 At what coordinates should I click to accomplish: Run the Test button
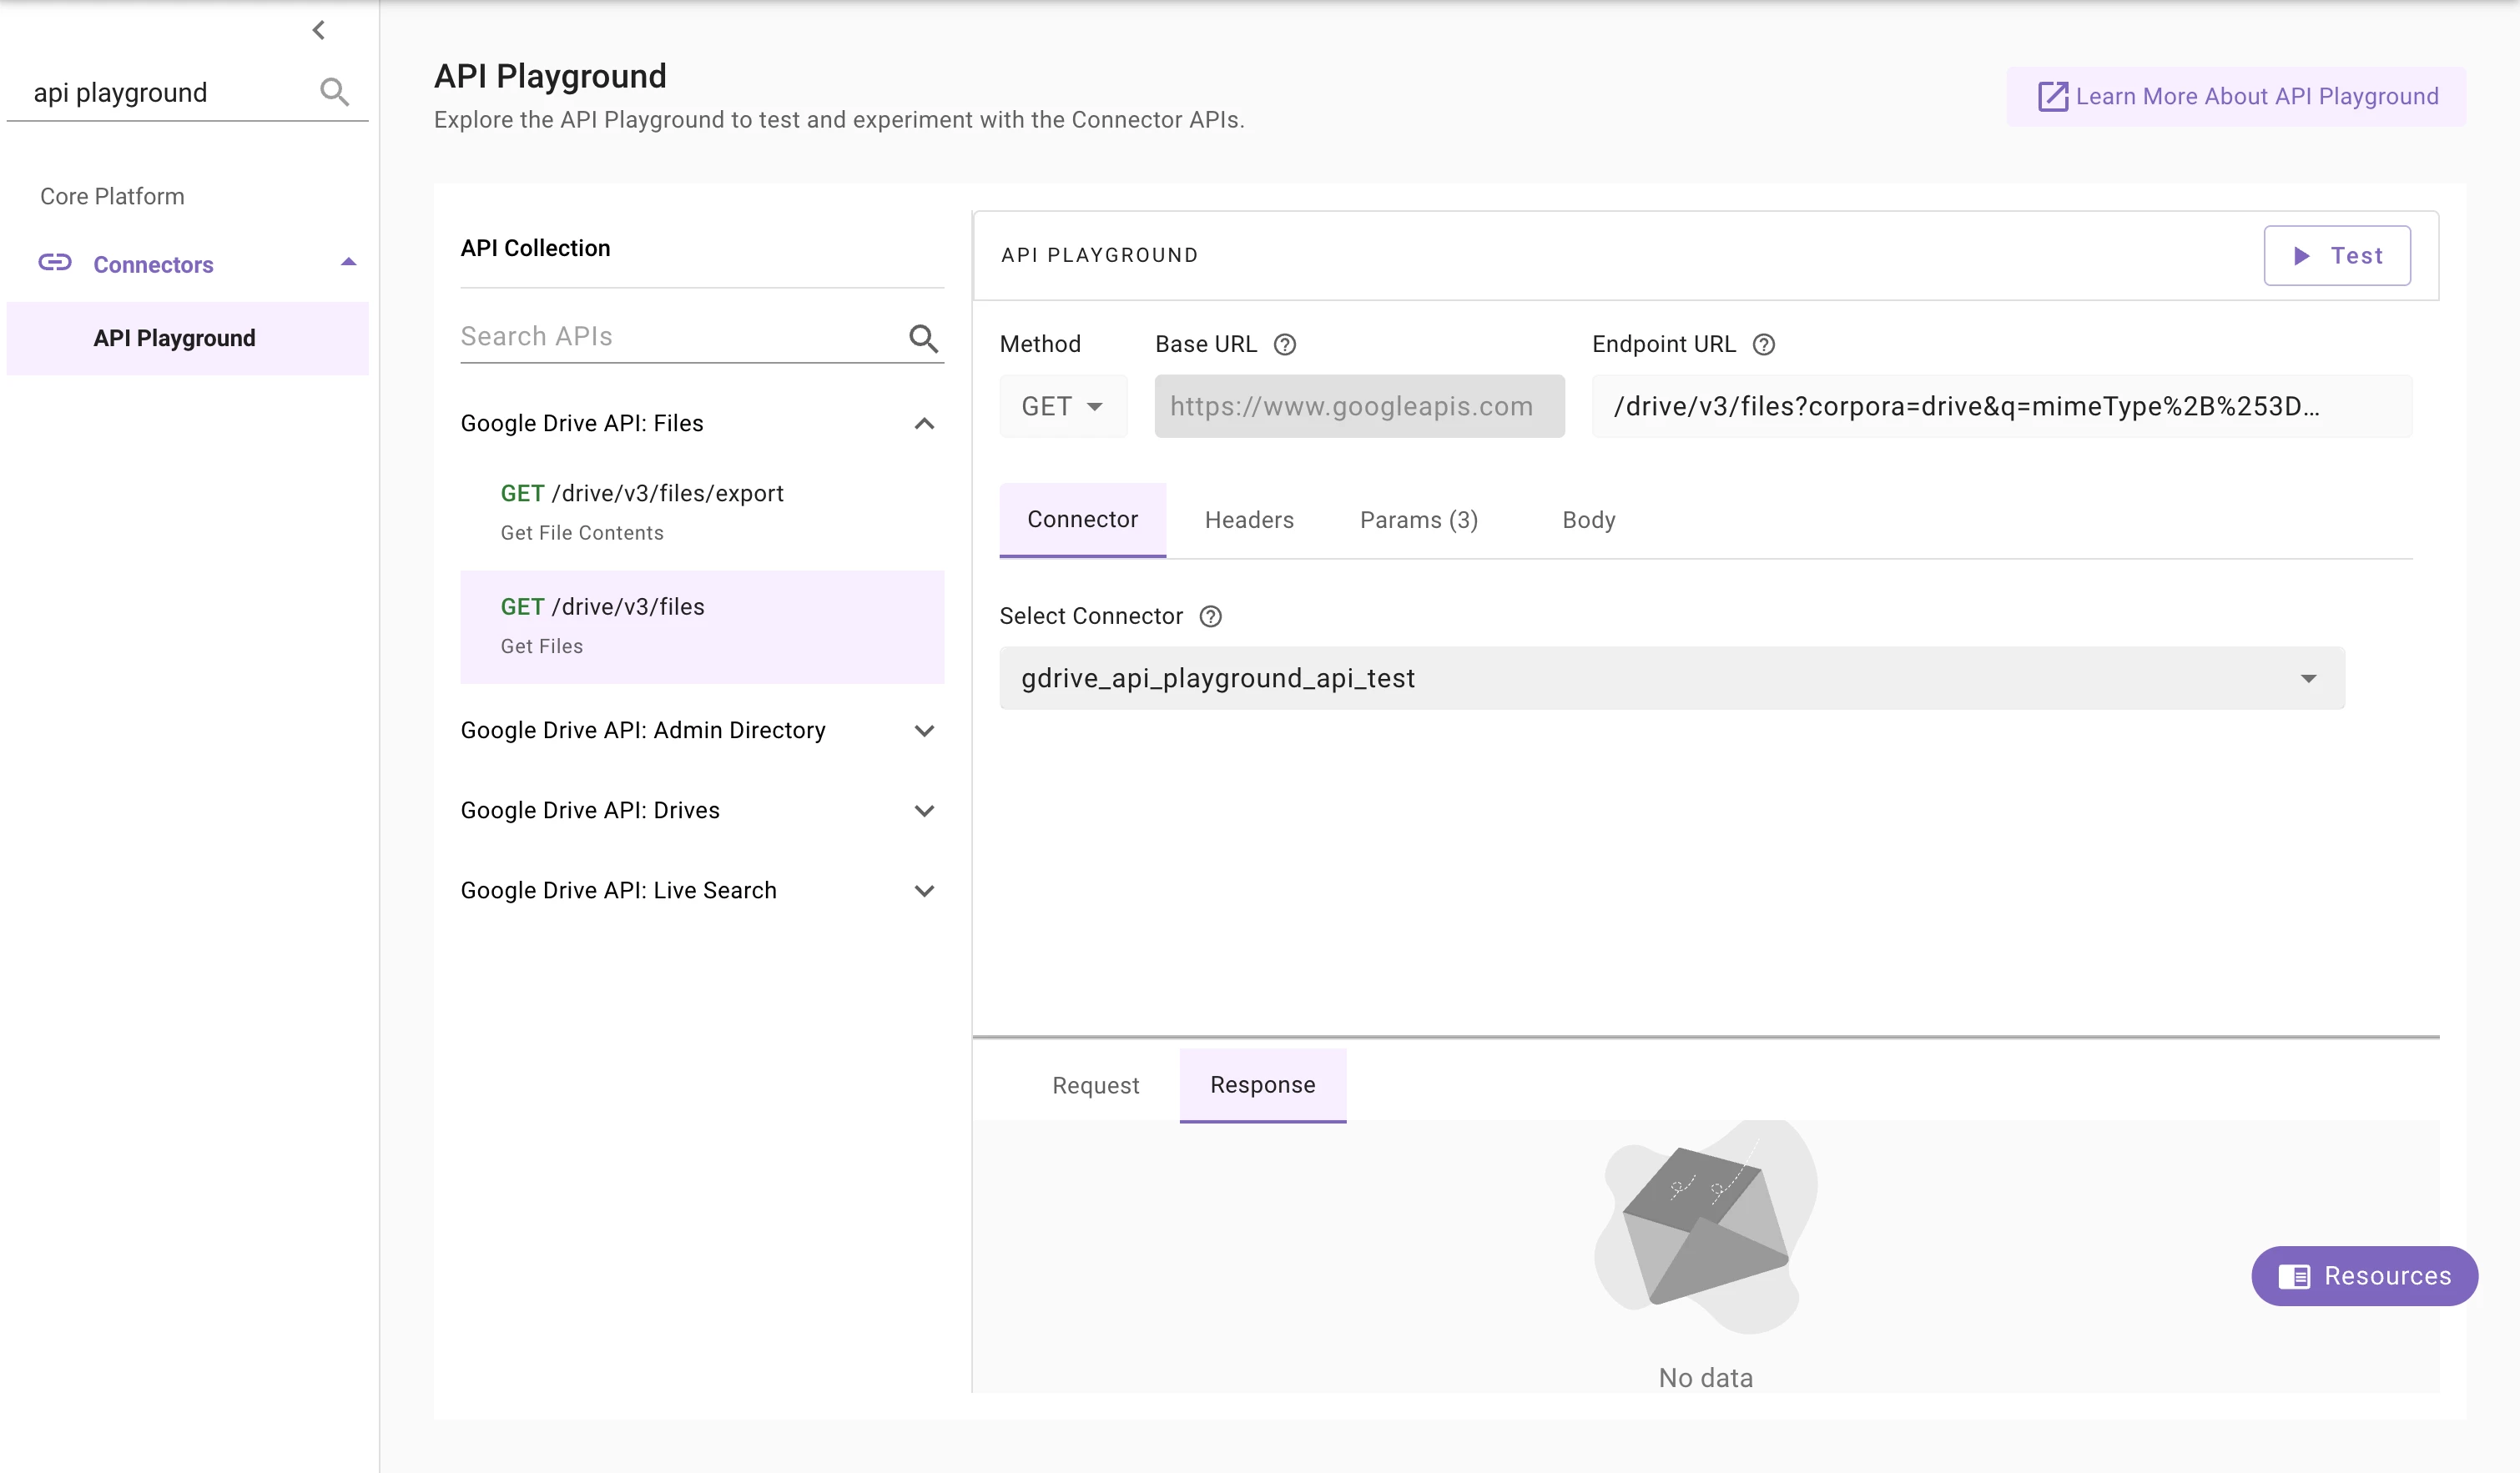tap(2336, 256)
